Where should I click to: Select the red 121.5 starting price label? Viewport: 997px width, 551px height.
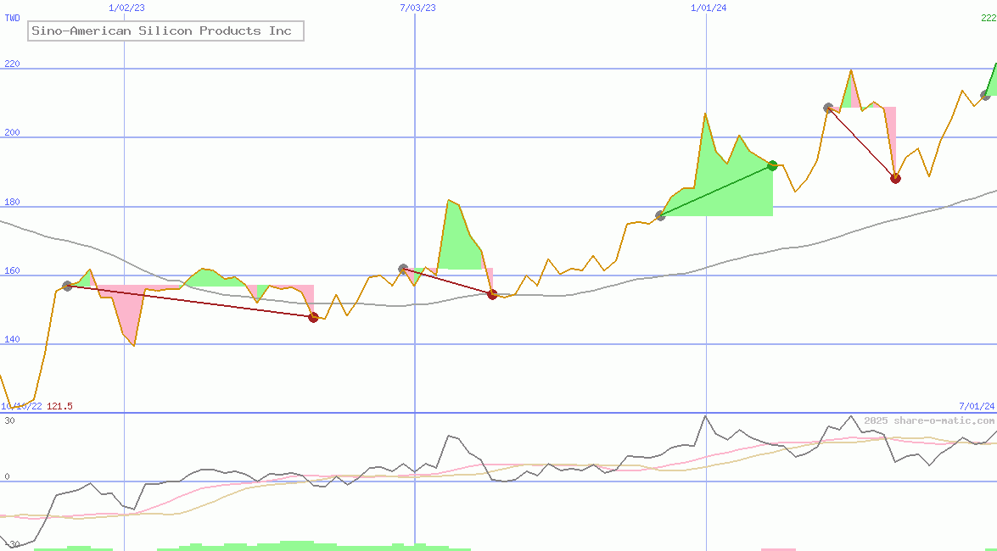click(59, 407)
